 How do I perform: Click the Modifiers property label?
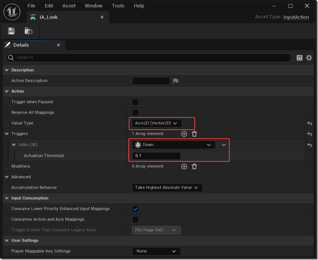(21, 166)
